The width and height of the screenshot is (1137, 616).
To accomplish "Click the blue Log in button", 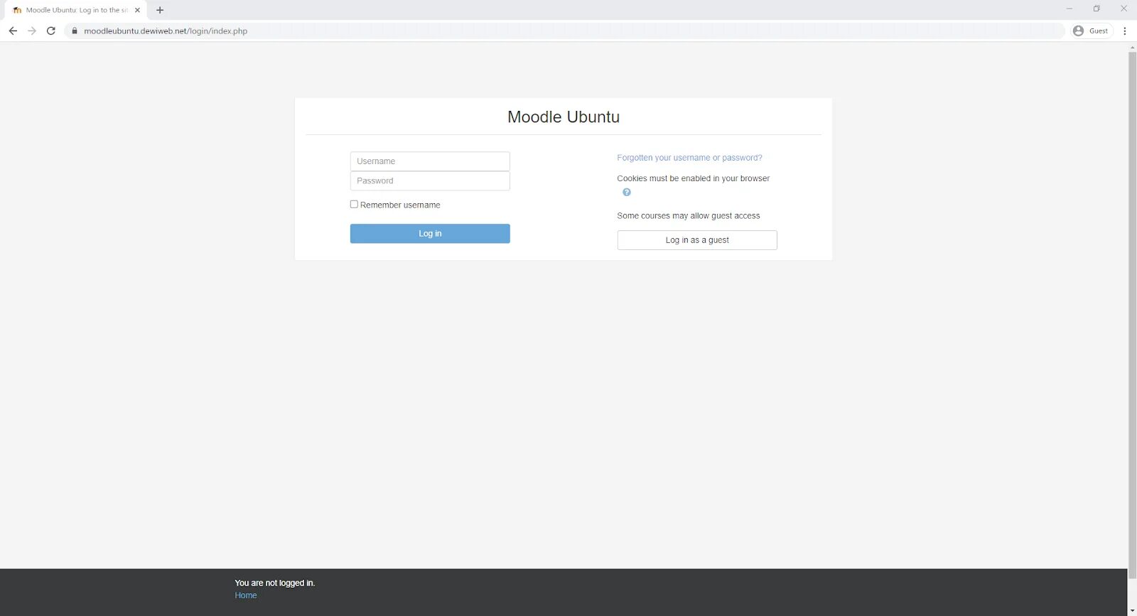I will click(430, 234).
